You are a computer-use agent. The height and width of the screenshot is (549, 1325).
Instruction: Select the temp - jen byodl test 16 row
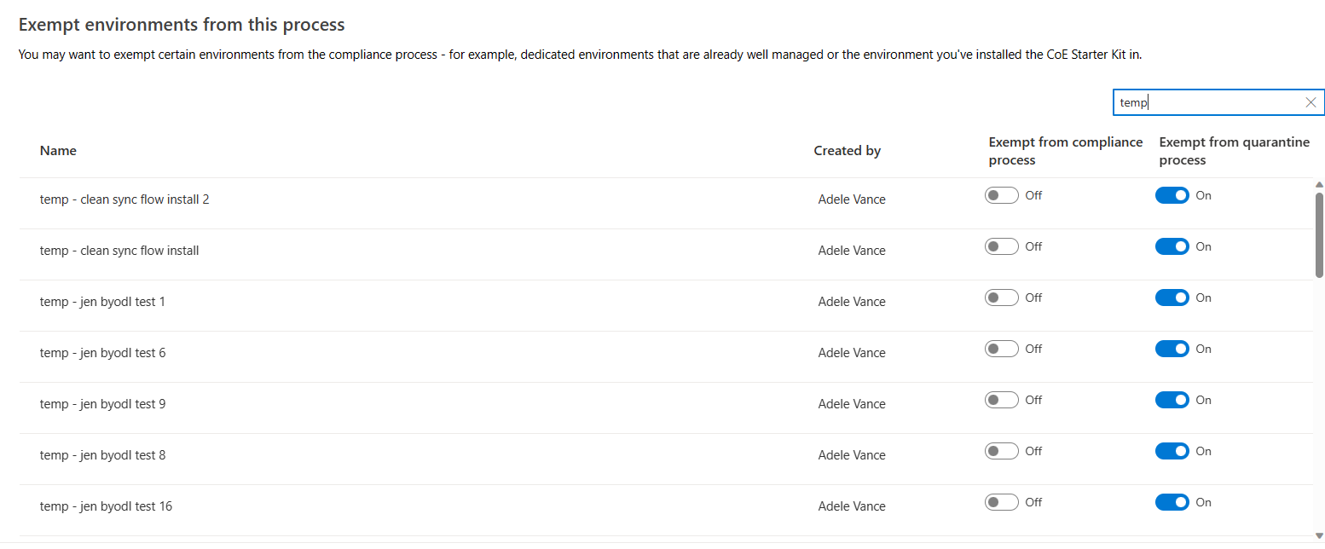(x=106, y=506)
